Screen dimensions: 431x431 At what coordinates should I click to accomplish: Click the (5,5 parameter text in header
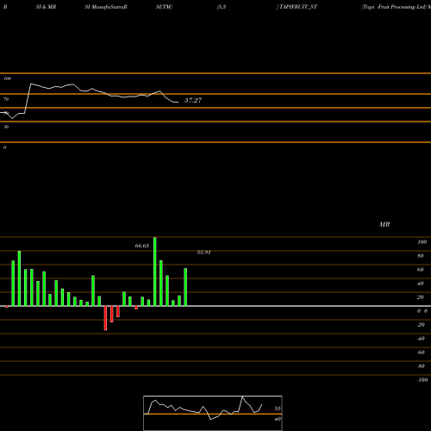click(x=222, y=7)
